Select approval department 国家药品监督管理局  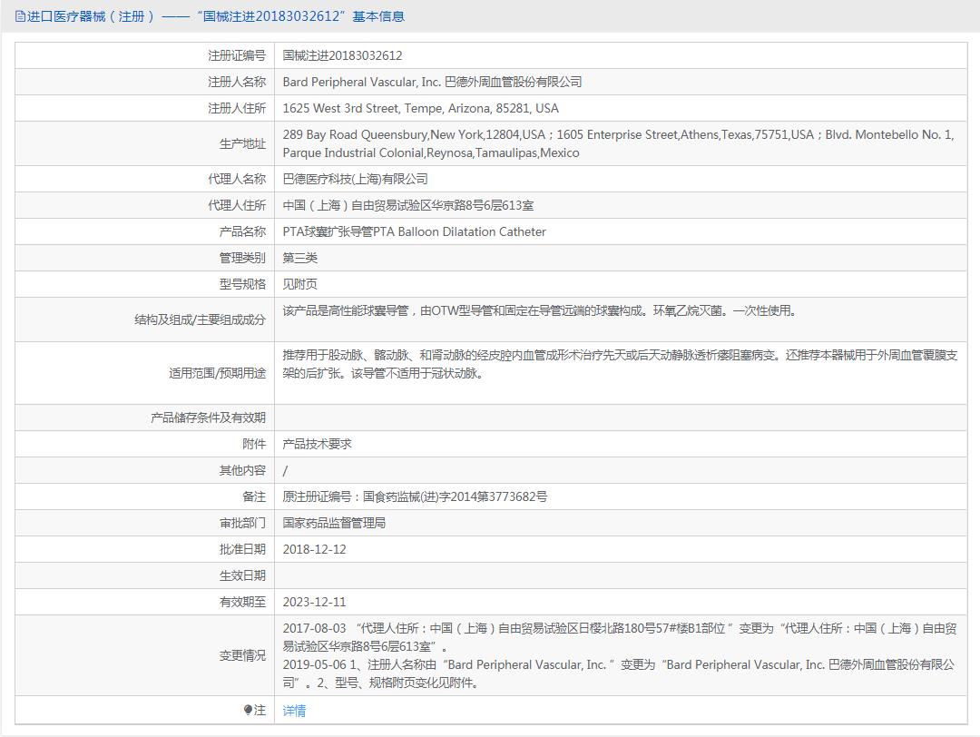click(334, 523)
